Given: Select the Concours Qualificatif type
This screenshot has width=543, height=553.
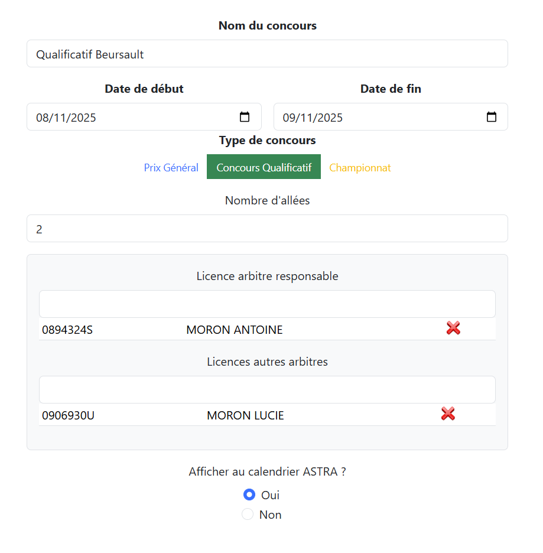Looking at the screenshot, I should pos(264,167).
